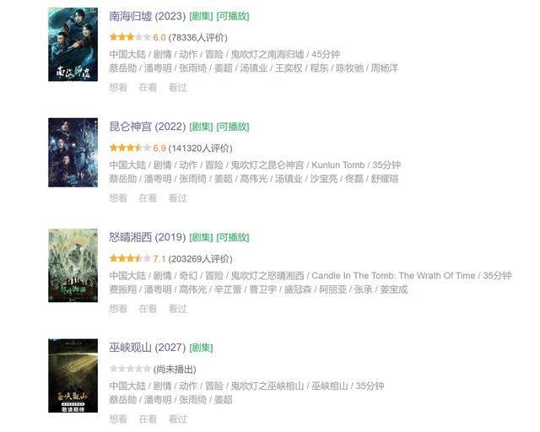The image size is (540, 432).
Task: Click the 可播放 tag beside 南海归墟
Action: pos(233,16)
